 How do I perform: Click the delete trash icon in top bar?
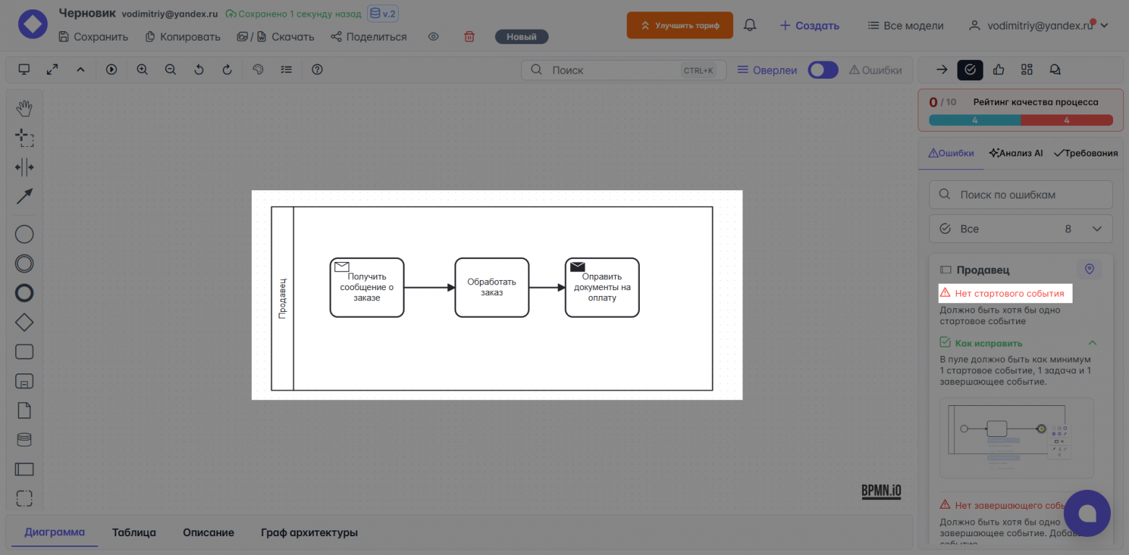[x=469, y=36]
